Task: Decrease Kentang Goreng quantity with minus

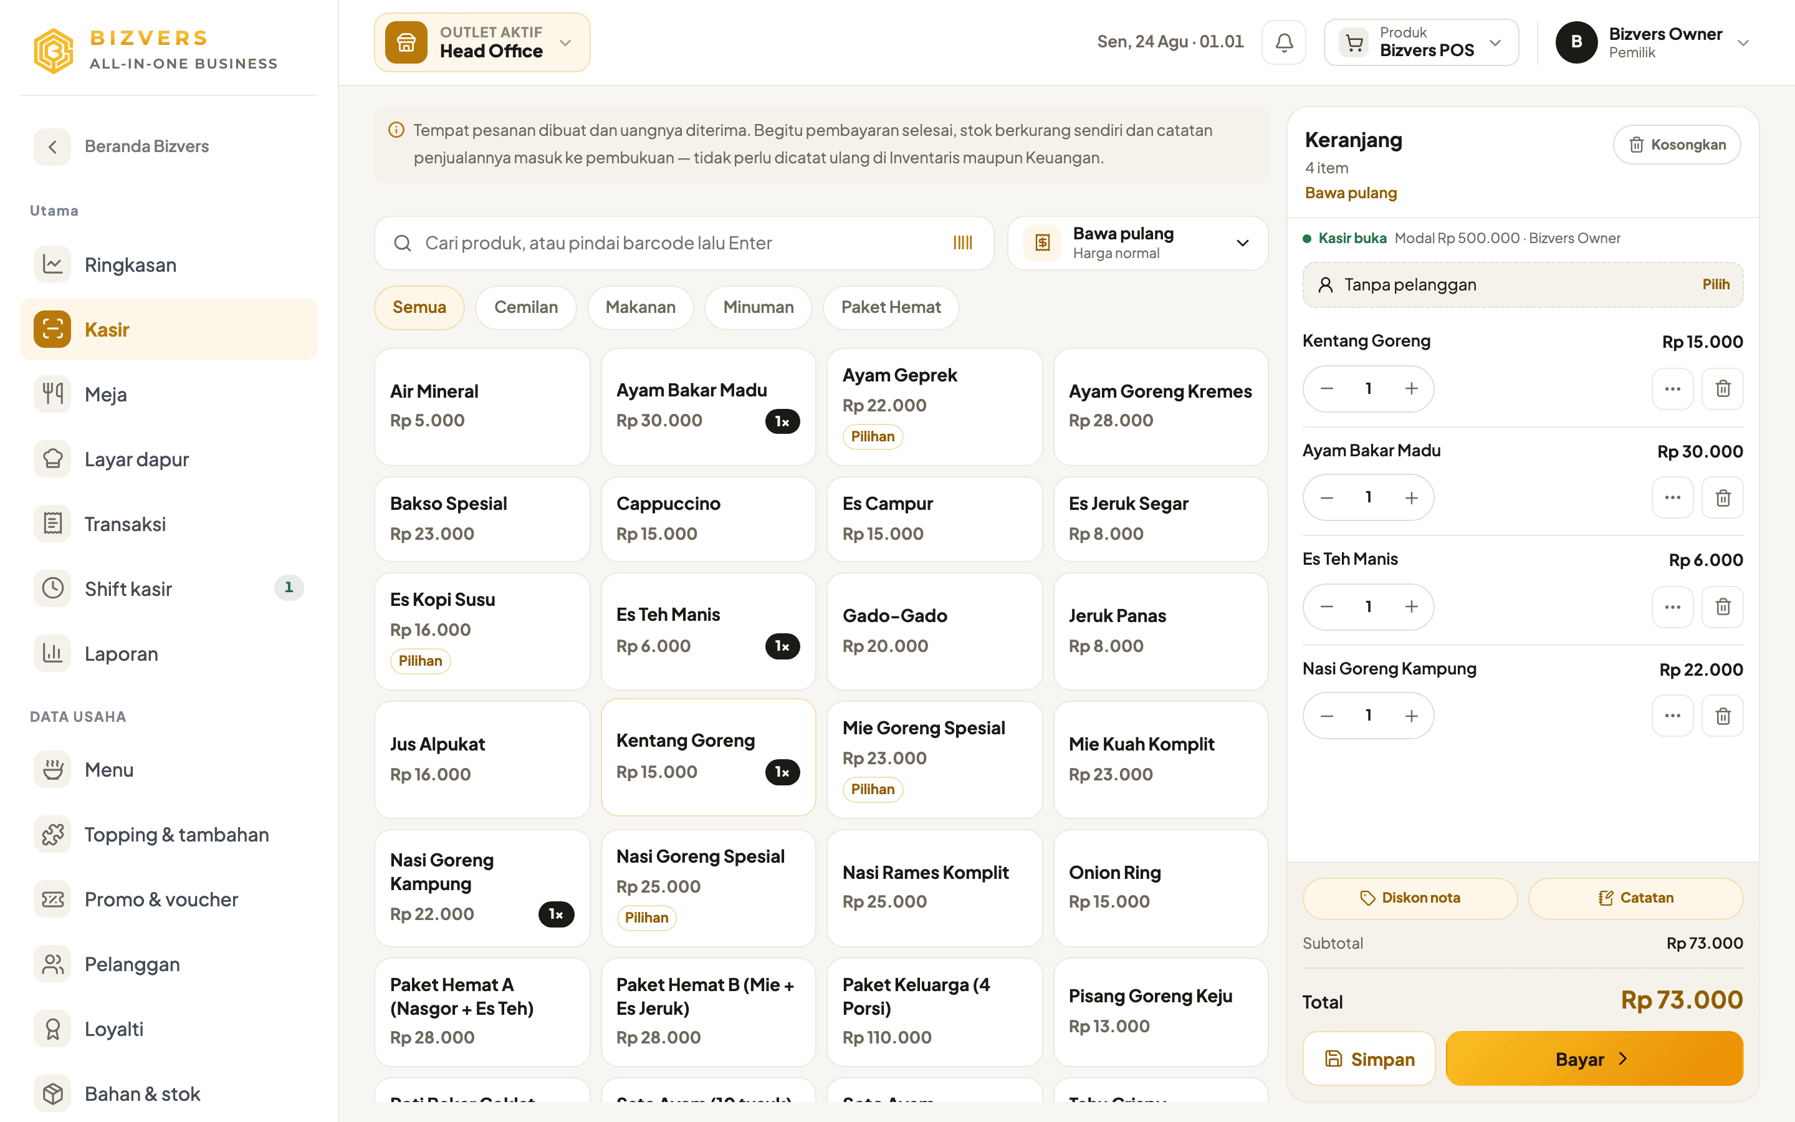Action: 1327,389
